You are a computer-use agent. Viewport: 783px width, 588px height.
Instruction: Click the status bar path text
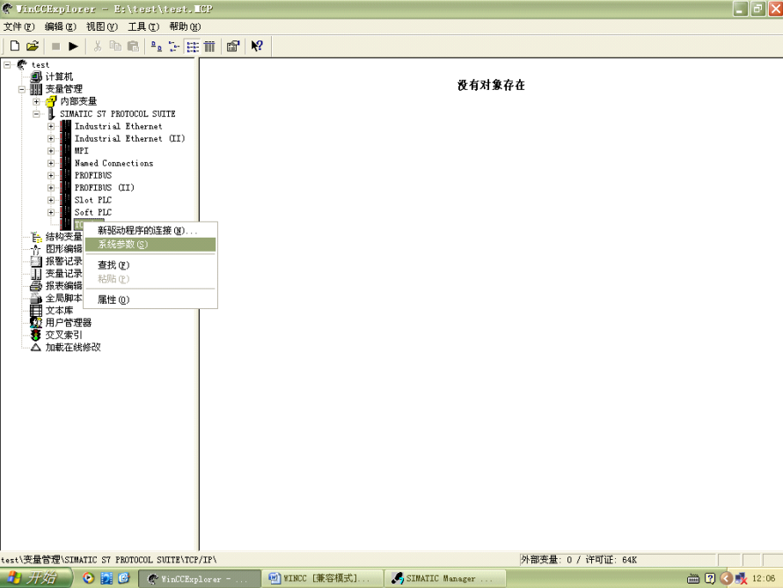pyautogui.click(x=109, y=560)
